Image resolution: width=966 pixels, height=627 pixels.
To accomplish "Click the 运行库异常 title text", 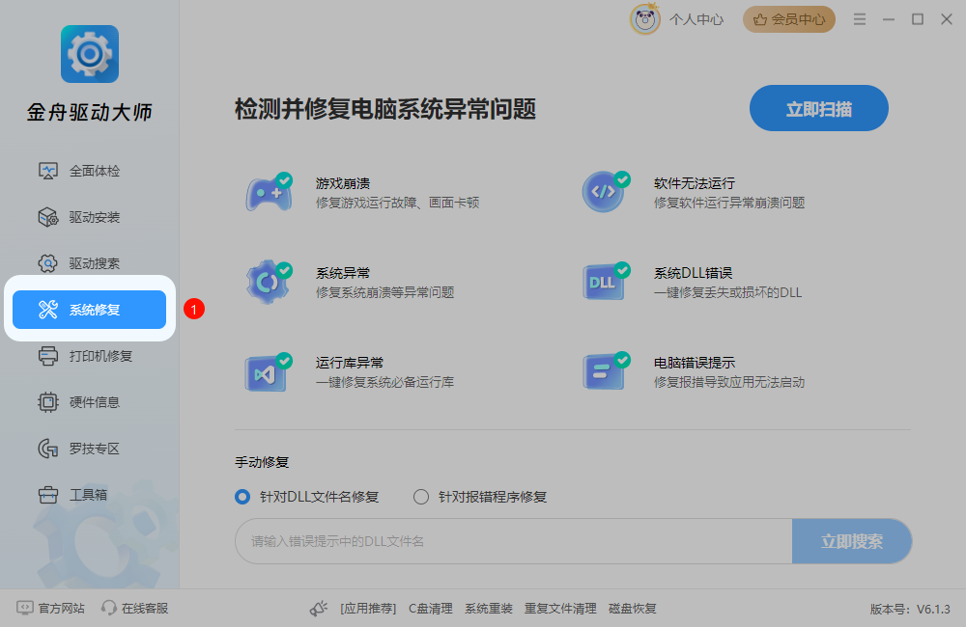I will (x=350, y=363).
